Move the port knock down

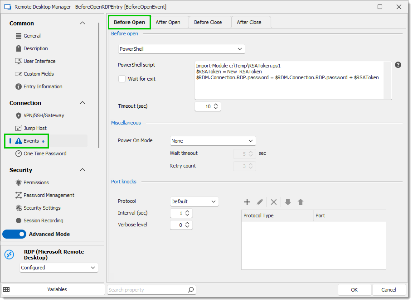(288, 202)
